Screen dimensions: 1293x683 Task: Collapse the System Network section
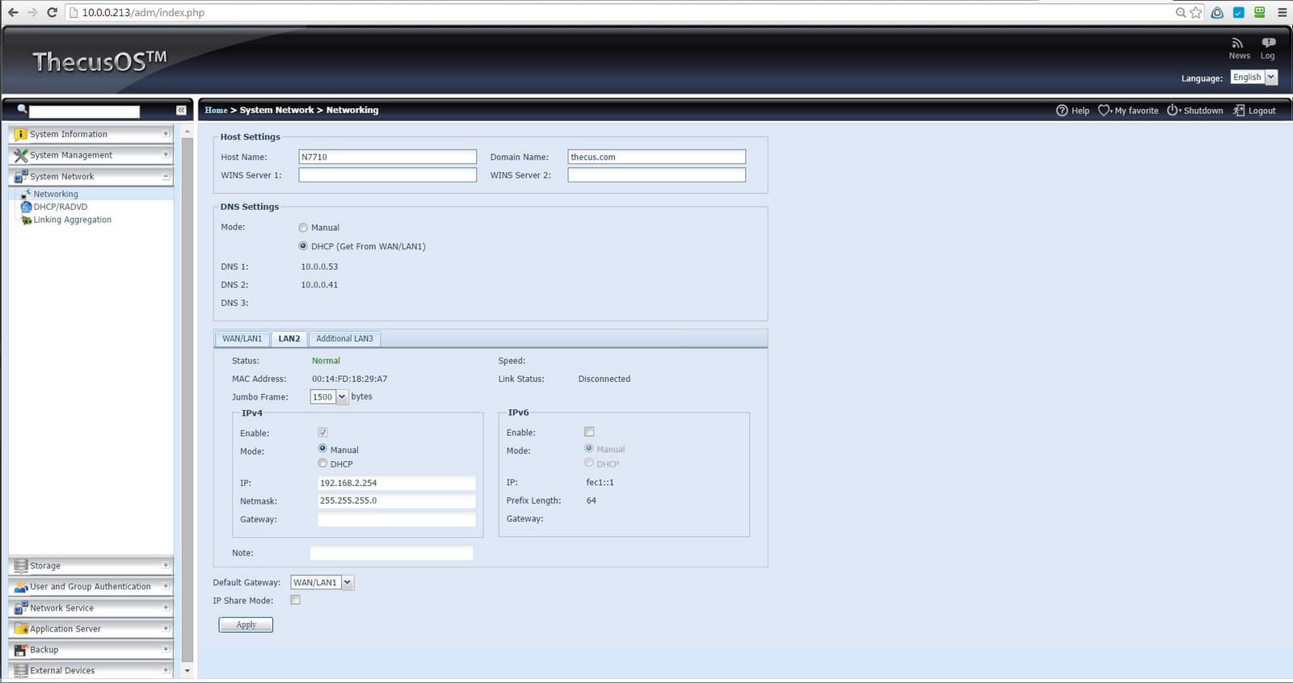coord(166,176)
